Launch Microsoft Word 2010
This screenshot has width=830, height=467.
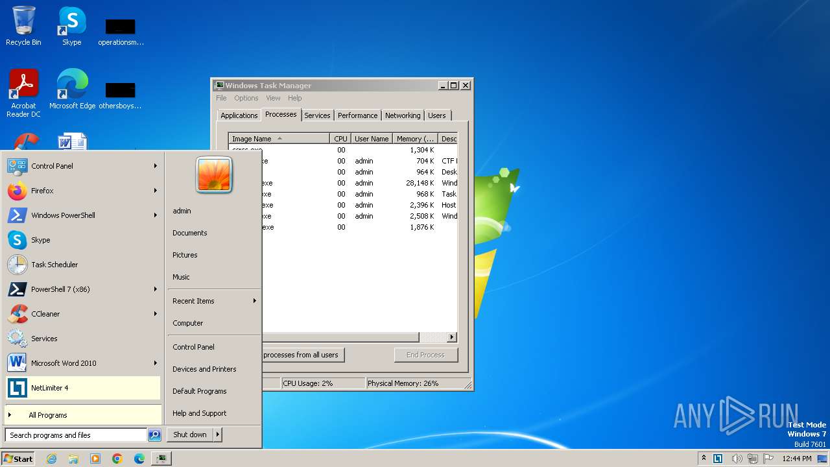[83, 363]
